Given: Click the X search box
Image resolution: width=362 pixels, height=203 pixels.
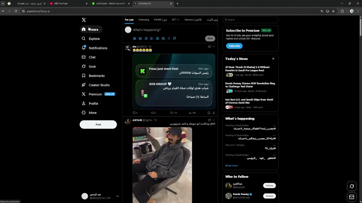Looking at the screenshot, I should (x=251, y=20).
